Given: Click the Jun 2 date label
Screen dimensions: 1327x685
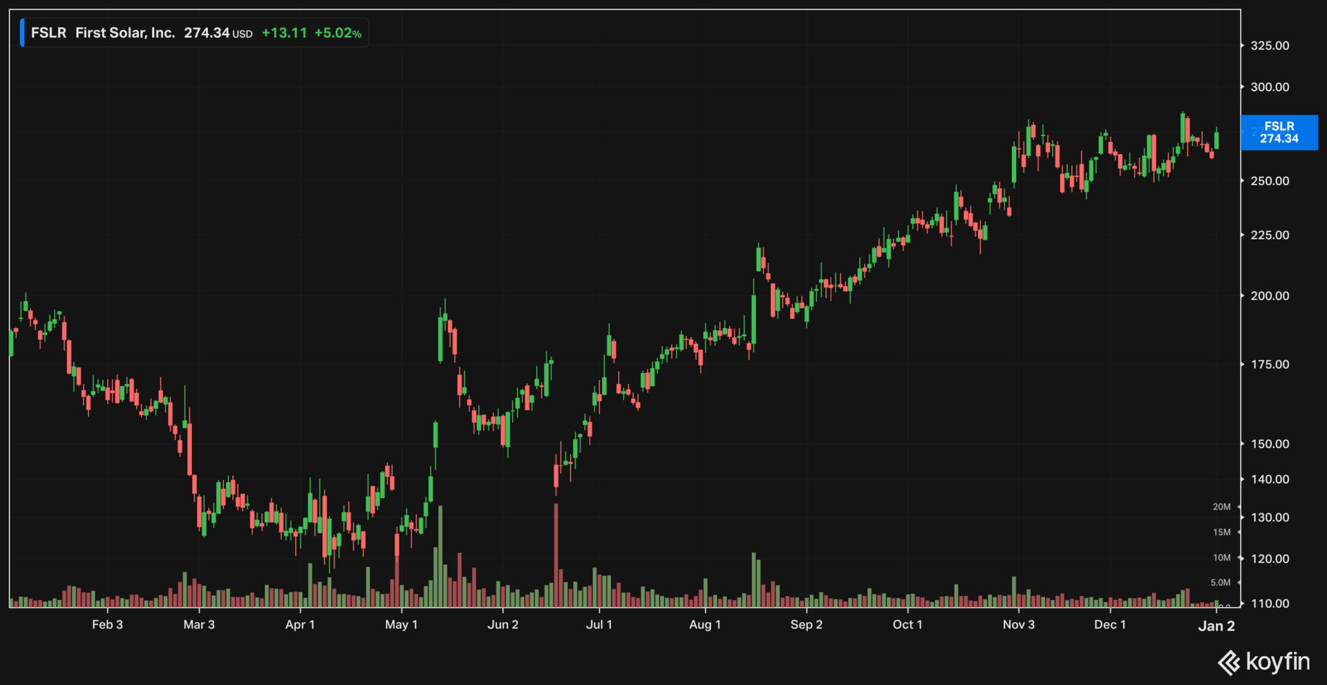Looking at the screenshot, I should click(502, 624).
